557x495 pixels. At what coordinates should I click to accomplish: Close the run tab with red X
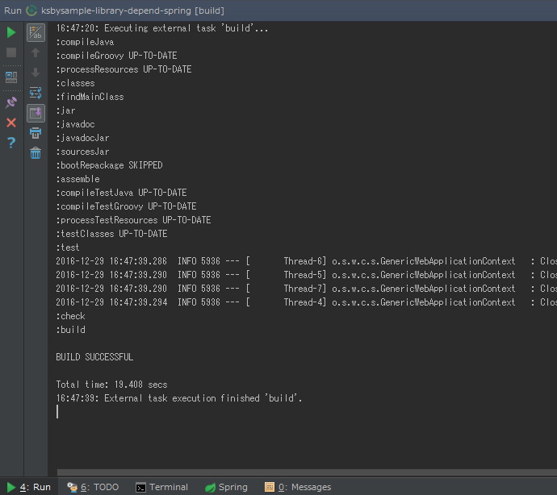tap(11, 123)
